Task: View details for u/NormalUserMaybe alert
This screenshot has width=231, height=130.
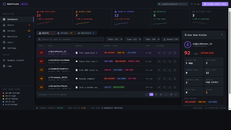Action: pyautogui.click(x=159, y=87)
